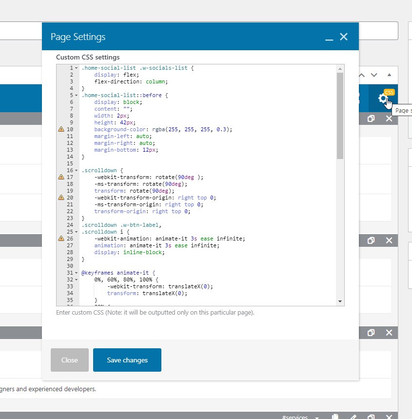This screenshot has width=412, height=419.
Task: Delete the middle gray row in the builder
Action: pos(389,240)
